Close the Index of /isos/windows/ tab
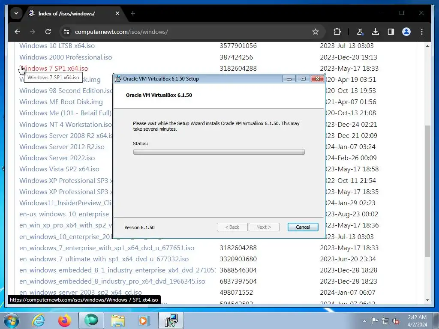The width and height of the screenshot is (439, 329). tap(117, 13)
